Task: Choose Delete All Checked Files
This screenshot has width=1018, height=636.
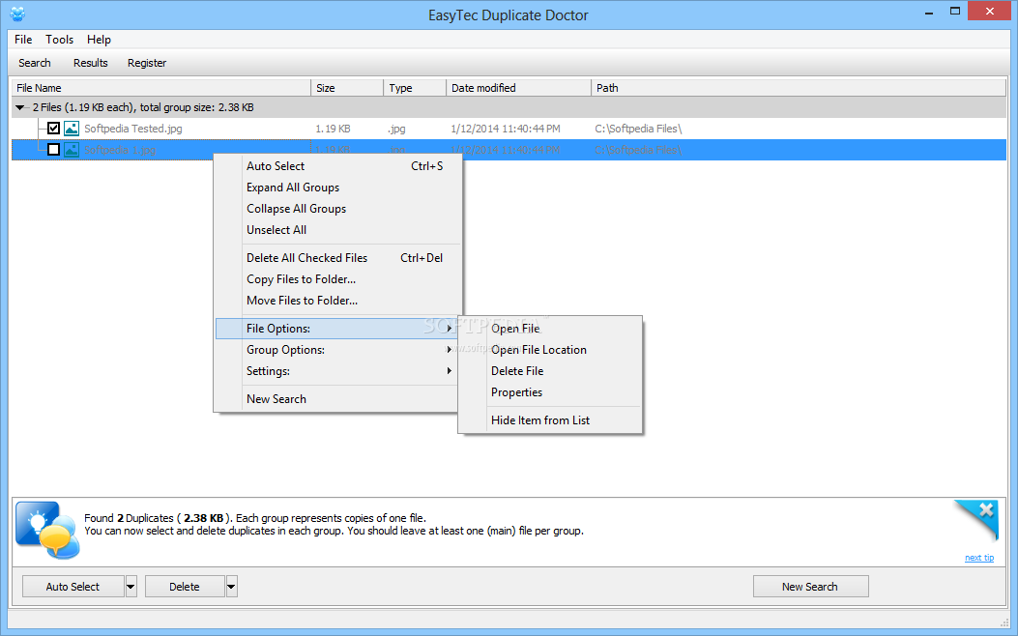Action: point(337,258)
